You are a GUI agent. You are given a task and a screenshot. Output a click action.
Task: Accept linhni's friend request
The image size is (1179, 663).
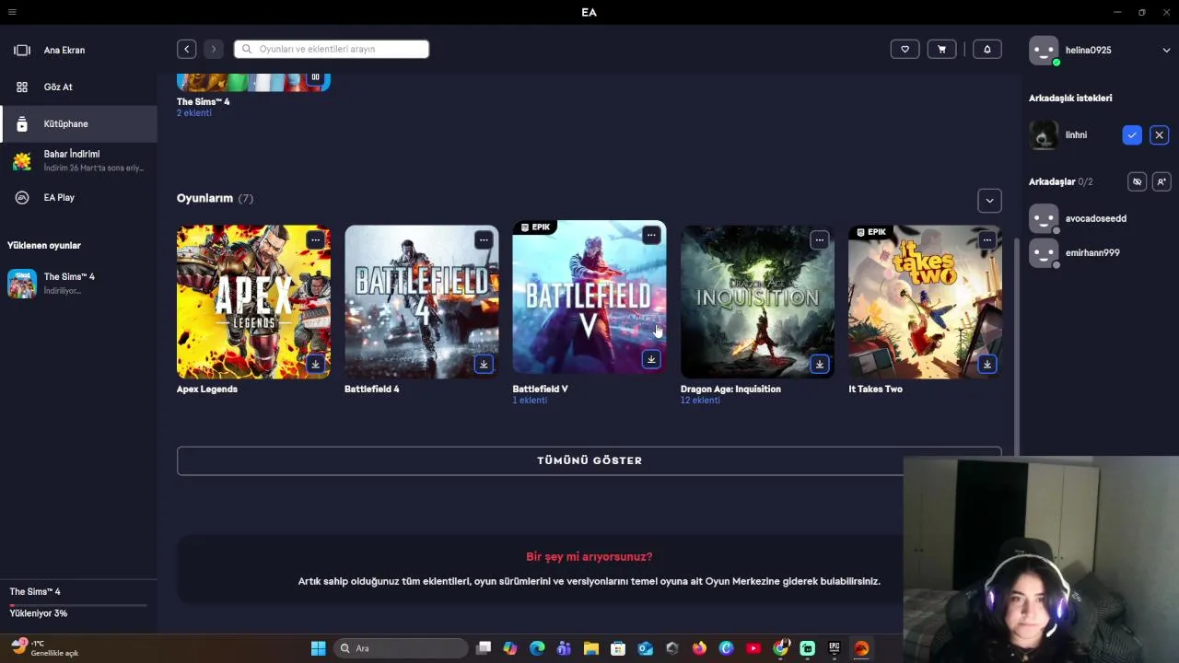pos(1132,135)
